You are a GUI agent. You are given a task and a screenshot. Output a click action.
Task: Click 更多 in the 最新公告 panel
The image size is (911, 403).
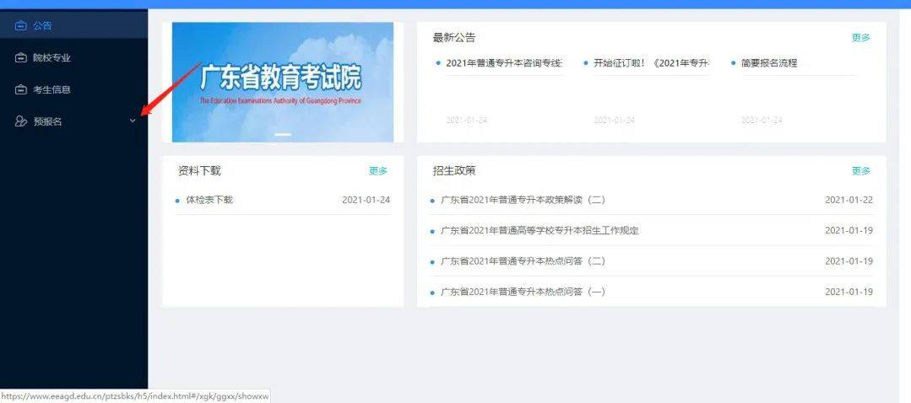861,38
